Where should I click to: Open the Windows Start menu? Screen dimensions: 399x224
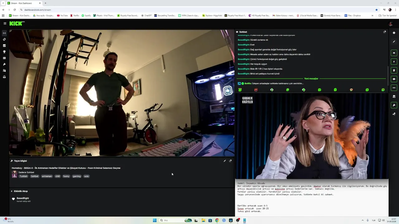coord(155,220)
